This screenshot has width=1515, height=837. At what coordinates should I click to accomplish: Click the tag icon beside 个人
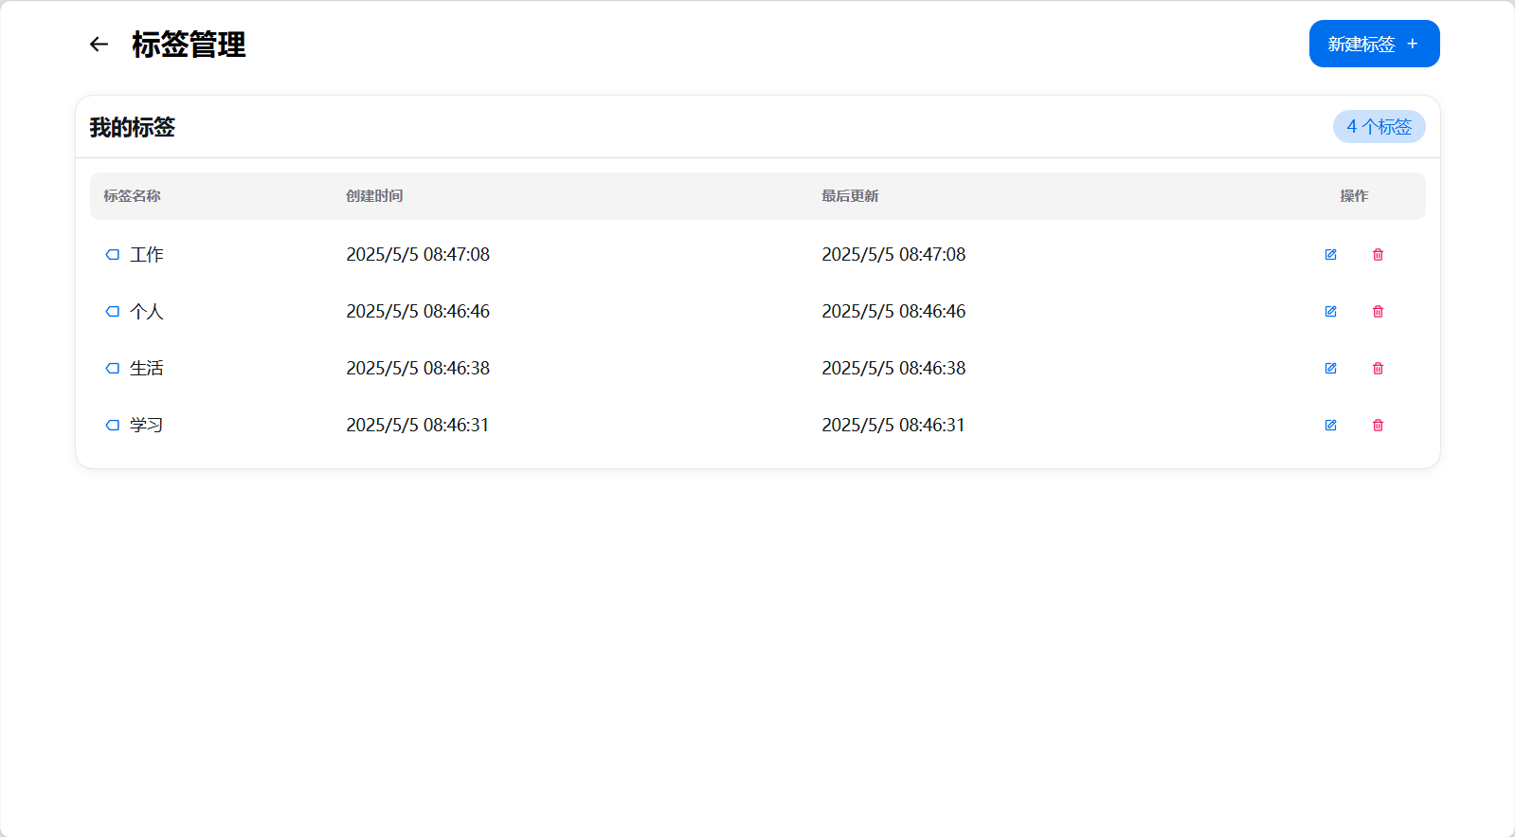(112, 311)
